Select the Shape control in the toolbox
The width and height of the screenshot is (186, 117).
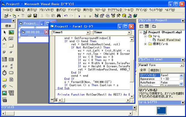[5, 86]
